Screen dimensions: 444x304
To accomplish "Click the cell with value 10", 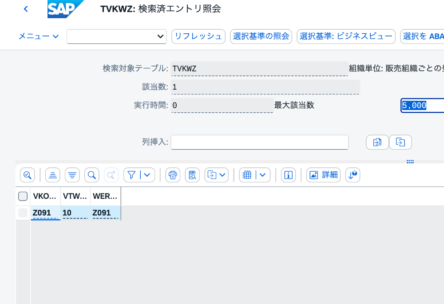I will (75, 213).
